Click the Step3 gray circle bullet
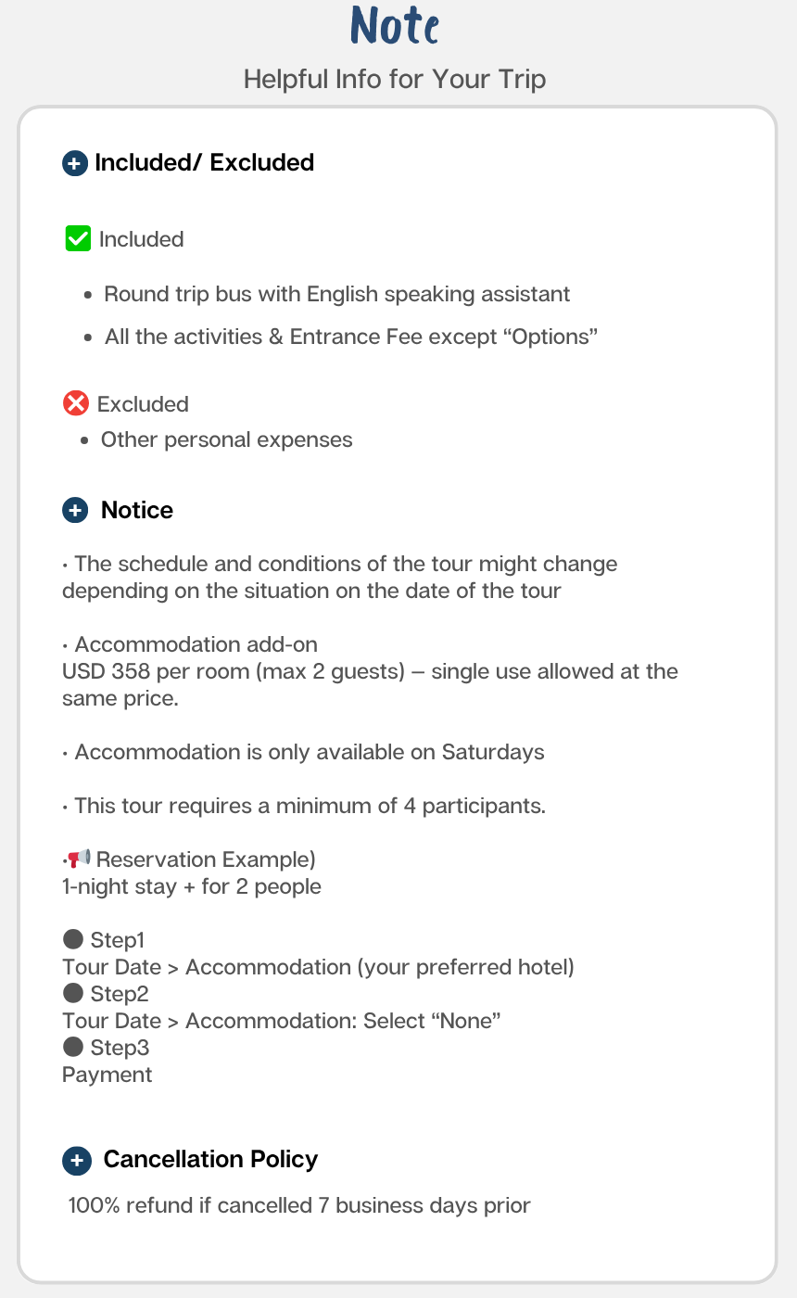This screenshot has height=1298, width=797. pos(73,1048)
